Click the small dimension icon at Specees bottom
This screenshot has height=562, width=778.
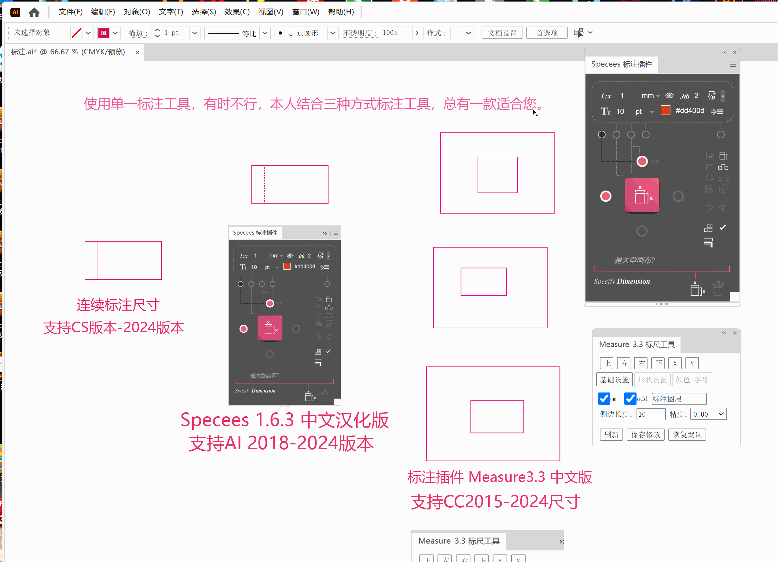click(697, 289)
